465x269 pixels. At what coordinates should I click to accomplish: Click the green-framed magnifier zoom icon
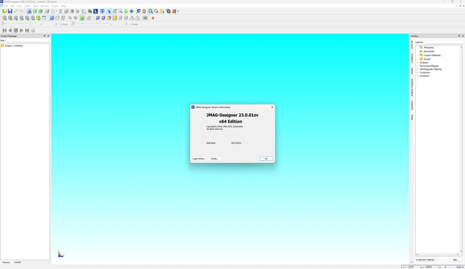click(151, 11)
